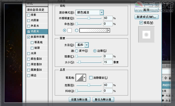The width and height of the screenshot is (175, 106).
Task: Enable the 外发光 outer glow checkbox
Action: tap(29, 26)
